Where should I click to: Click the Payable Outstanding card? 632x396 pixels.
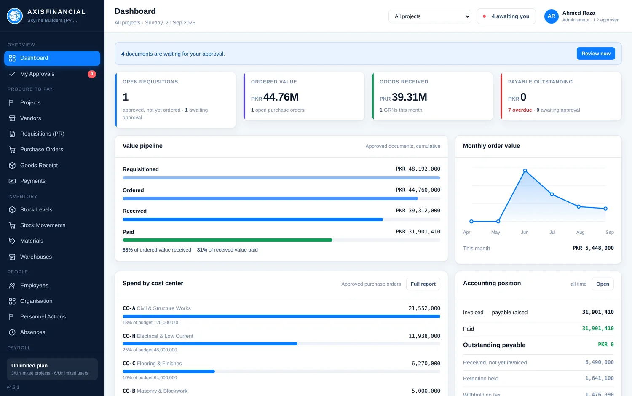pyautogui.click(x=561, y=96)
